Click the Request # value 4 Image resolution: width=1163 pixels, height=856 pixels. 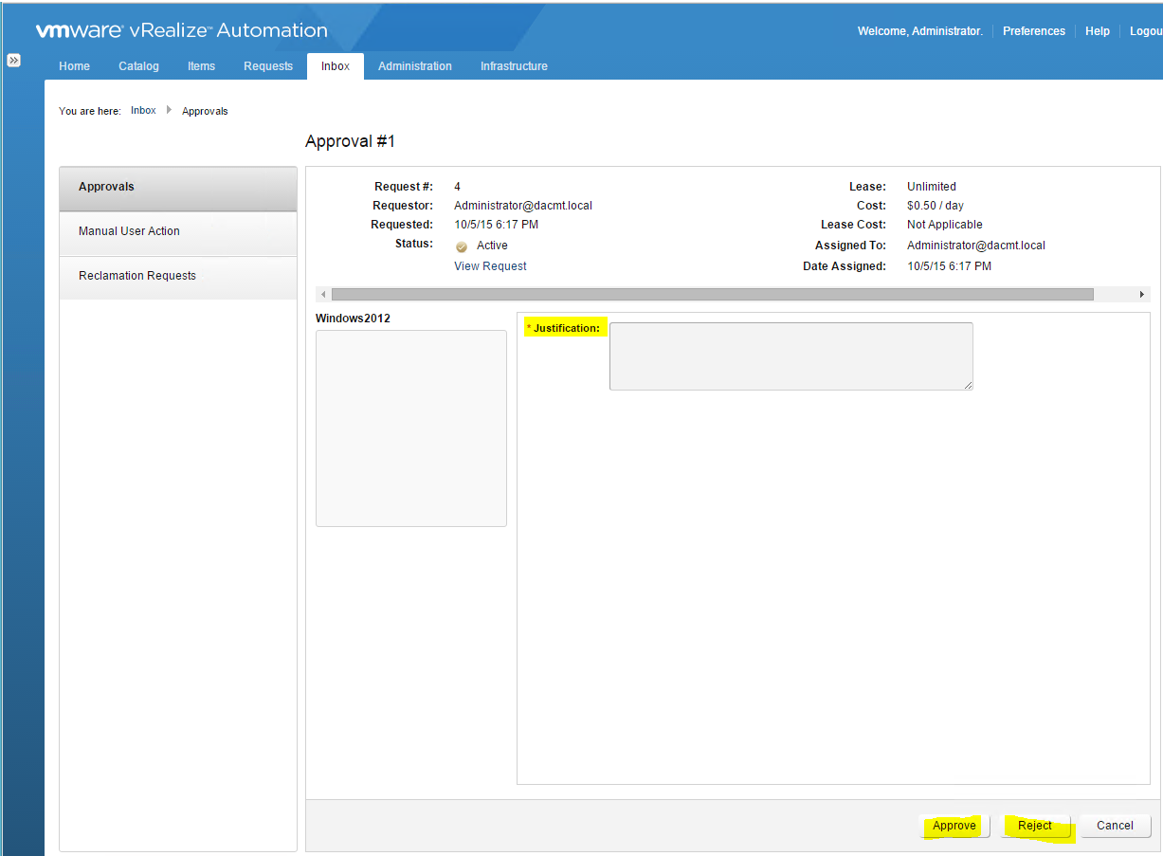458,187
